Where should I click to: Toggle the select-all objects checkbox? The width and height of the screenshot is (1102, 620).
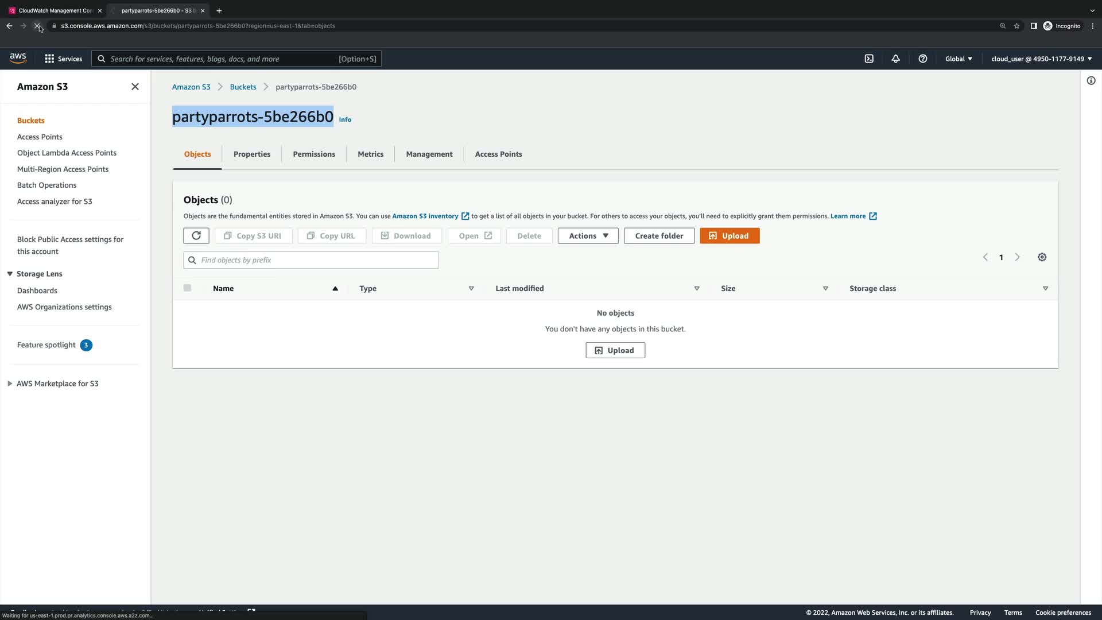pyautogui.click(x=187, y=288)
